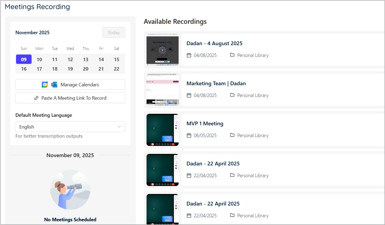
Task: Click the calendar icon beside 06/05/2025 on MVP 1 Meeting
Action: 189,135
